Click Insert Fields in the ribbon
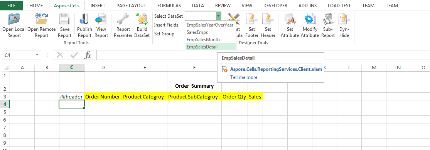Viewport: 430px width, 150px height. click(x=166, y=25)
